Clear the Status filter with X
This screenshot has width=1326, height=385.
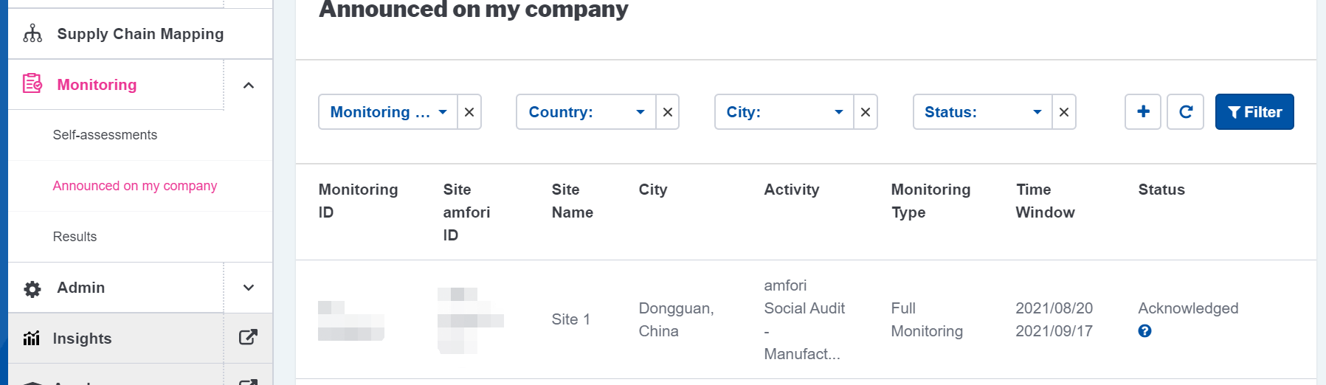[1063, 112]
